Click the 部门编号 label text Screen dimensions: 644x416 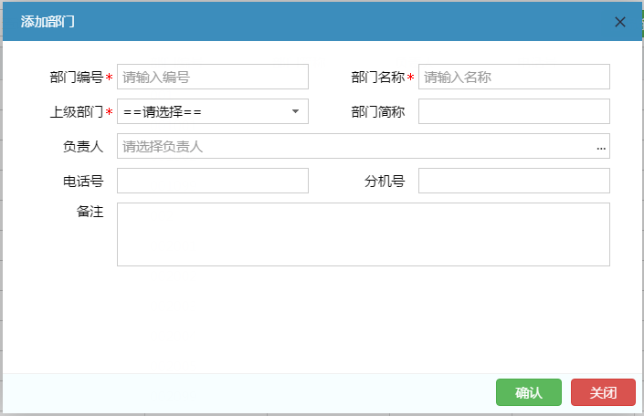[x=77, y=78]
